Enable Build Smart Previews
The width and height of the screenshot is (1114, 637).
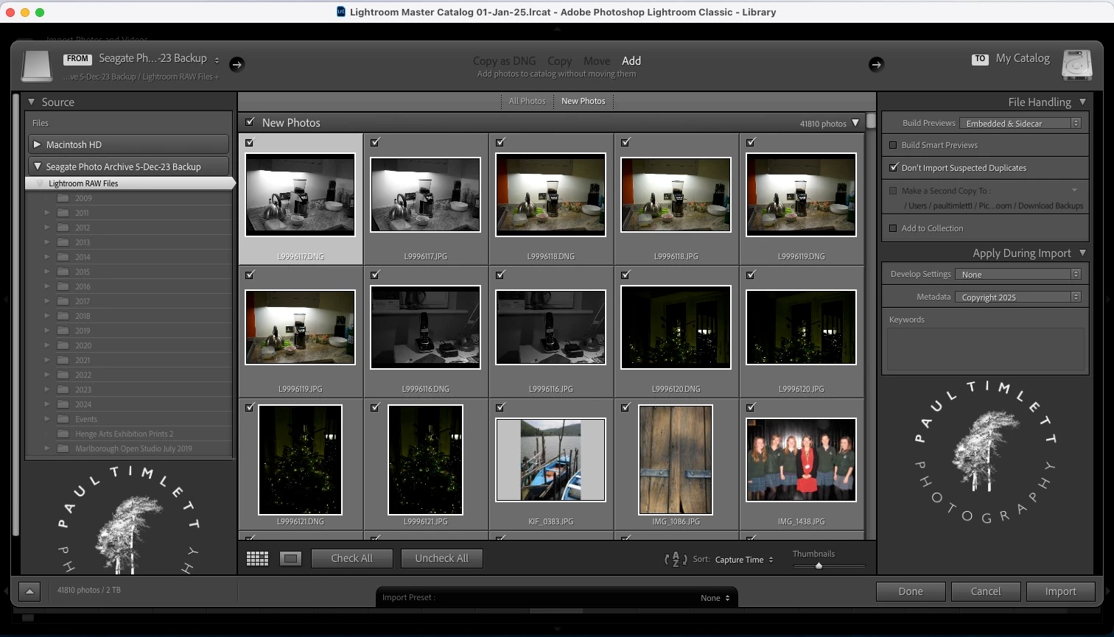coord(894,146)
